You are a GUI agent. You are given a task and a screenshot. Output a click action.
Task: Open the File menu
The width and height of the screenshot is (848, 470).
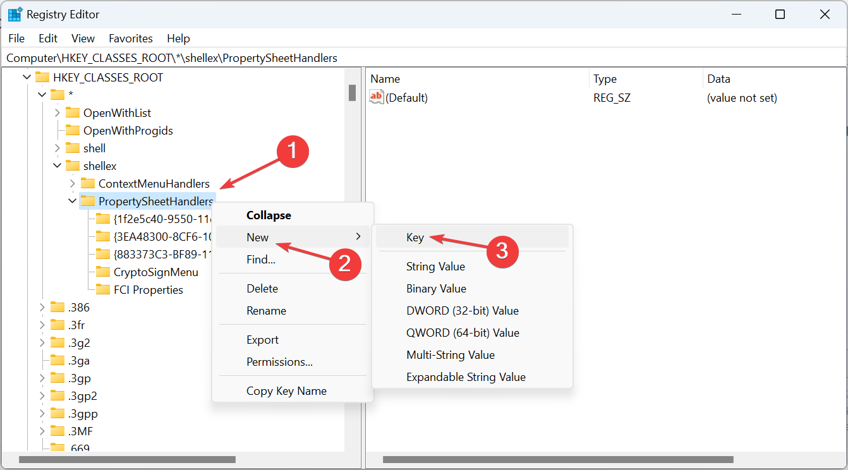pyautogui.click(x=16, y=39)
